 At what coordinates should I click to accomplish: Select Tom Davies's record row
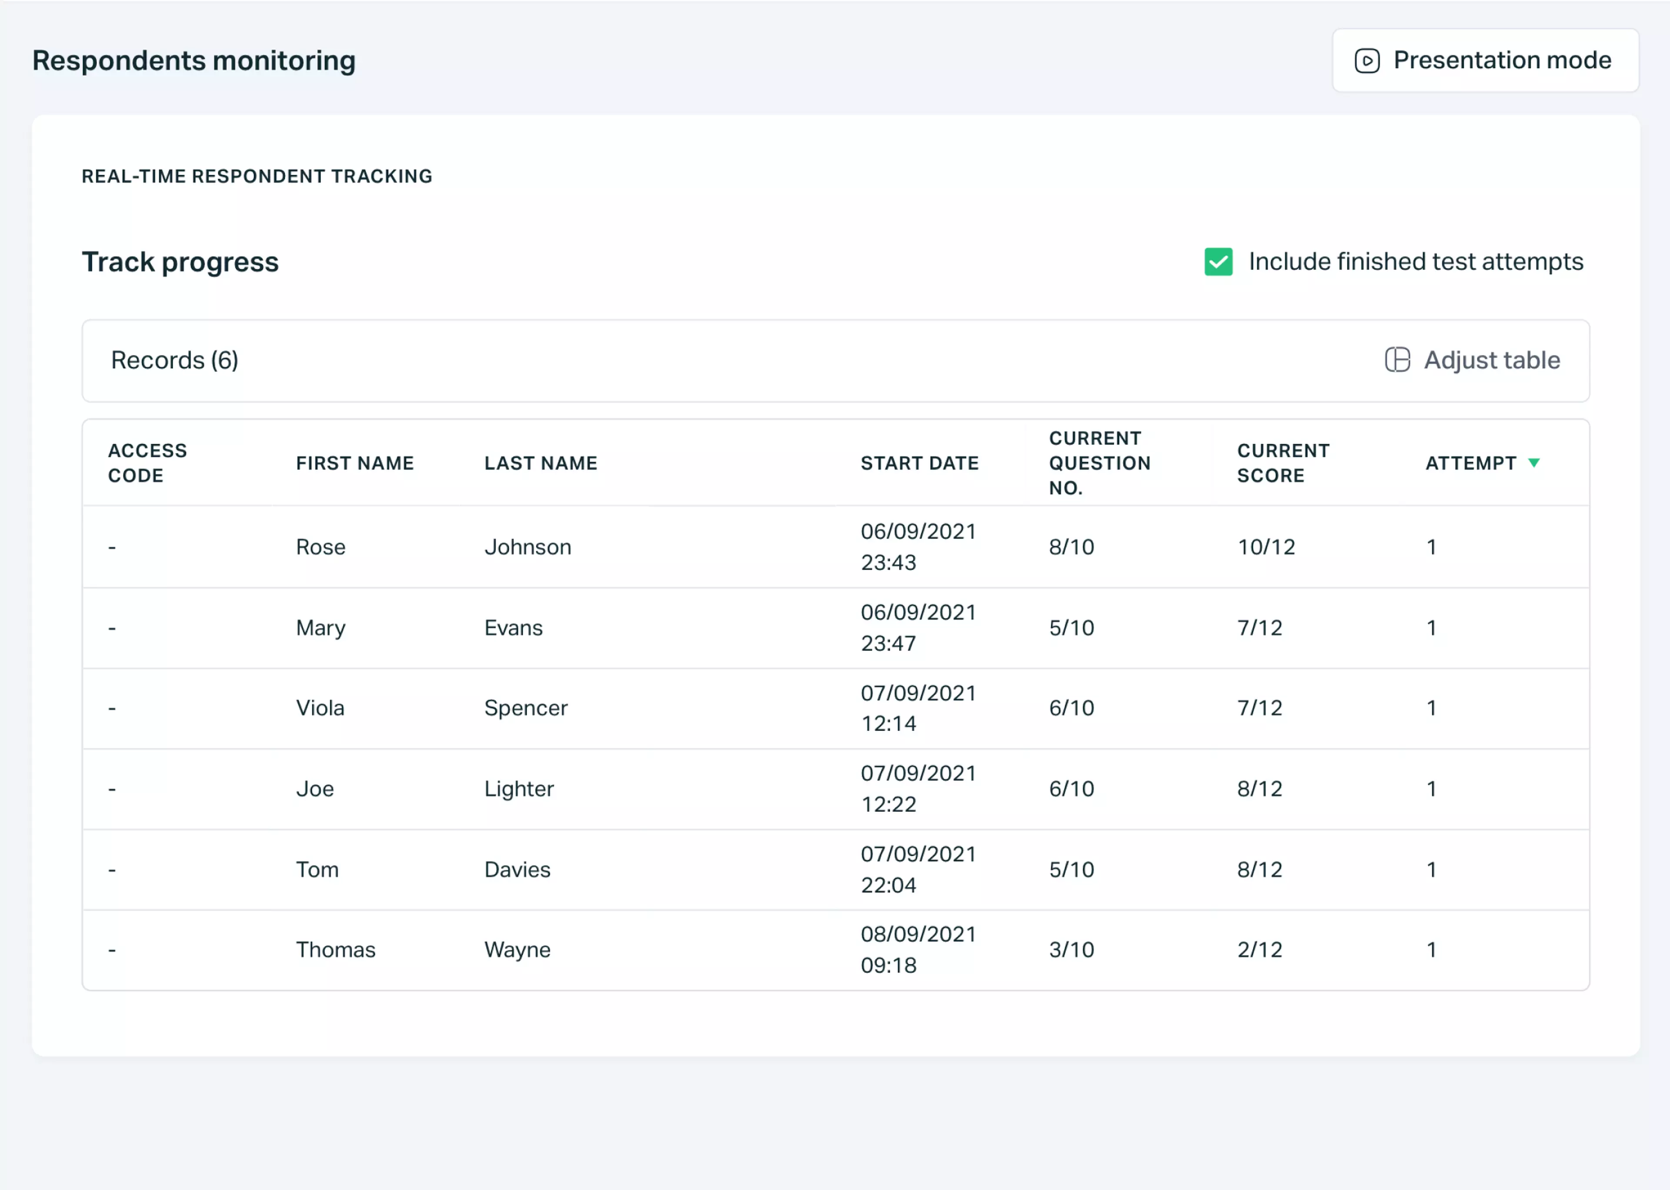coord(733,869)
